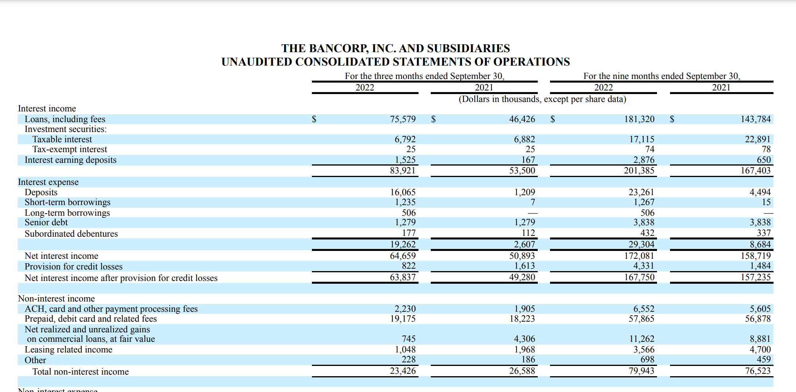Click senior debt value 3,838 under nine months 2021
Image resolution: width=796 pixels, height=392 pixels.
click(760, 222)
